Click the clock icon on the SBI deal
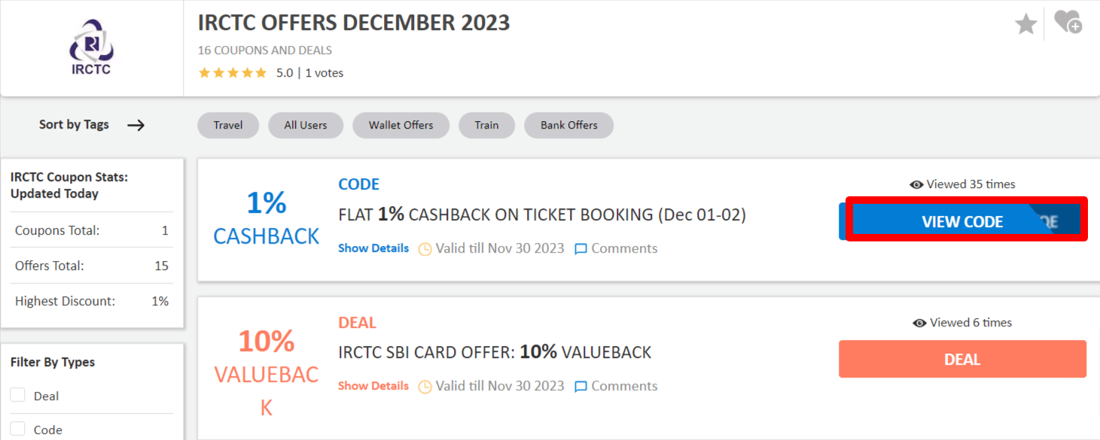Image resolution: width=1100 pixels, height=440 pixels. 424,386
